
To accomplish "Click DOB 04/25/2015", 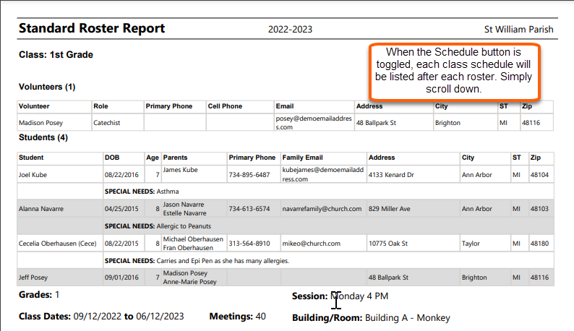I will pos(121,209).
